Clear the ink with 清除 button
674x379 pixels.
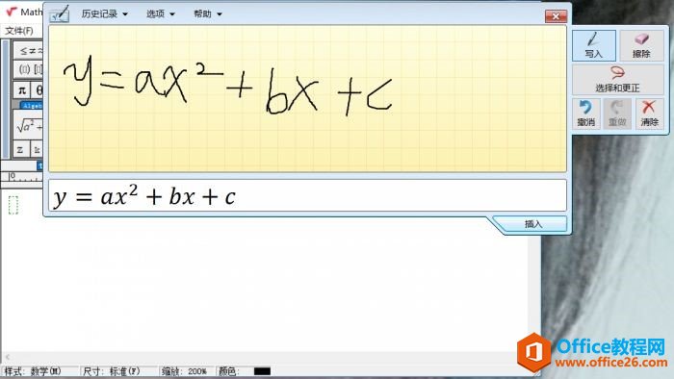click(x=649, y=114)
